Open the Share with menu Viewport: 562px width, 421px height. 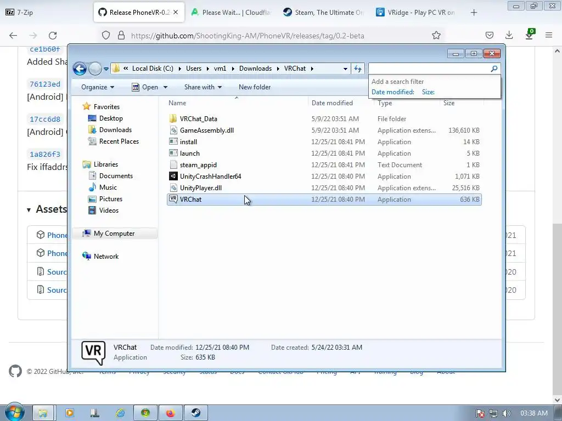point(203,87)
